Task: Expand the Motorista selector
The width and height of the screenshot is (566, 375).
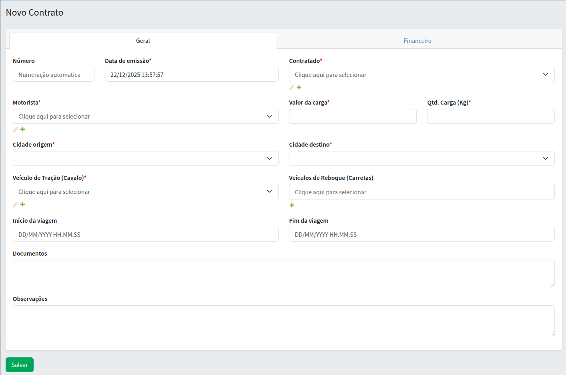Action: pyautogui.click(x=145, y=117)
